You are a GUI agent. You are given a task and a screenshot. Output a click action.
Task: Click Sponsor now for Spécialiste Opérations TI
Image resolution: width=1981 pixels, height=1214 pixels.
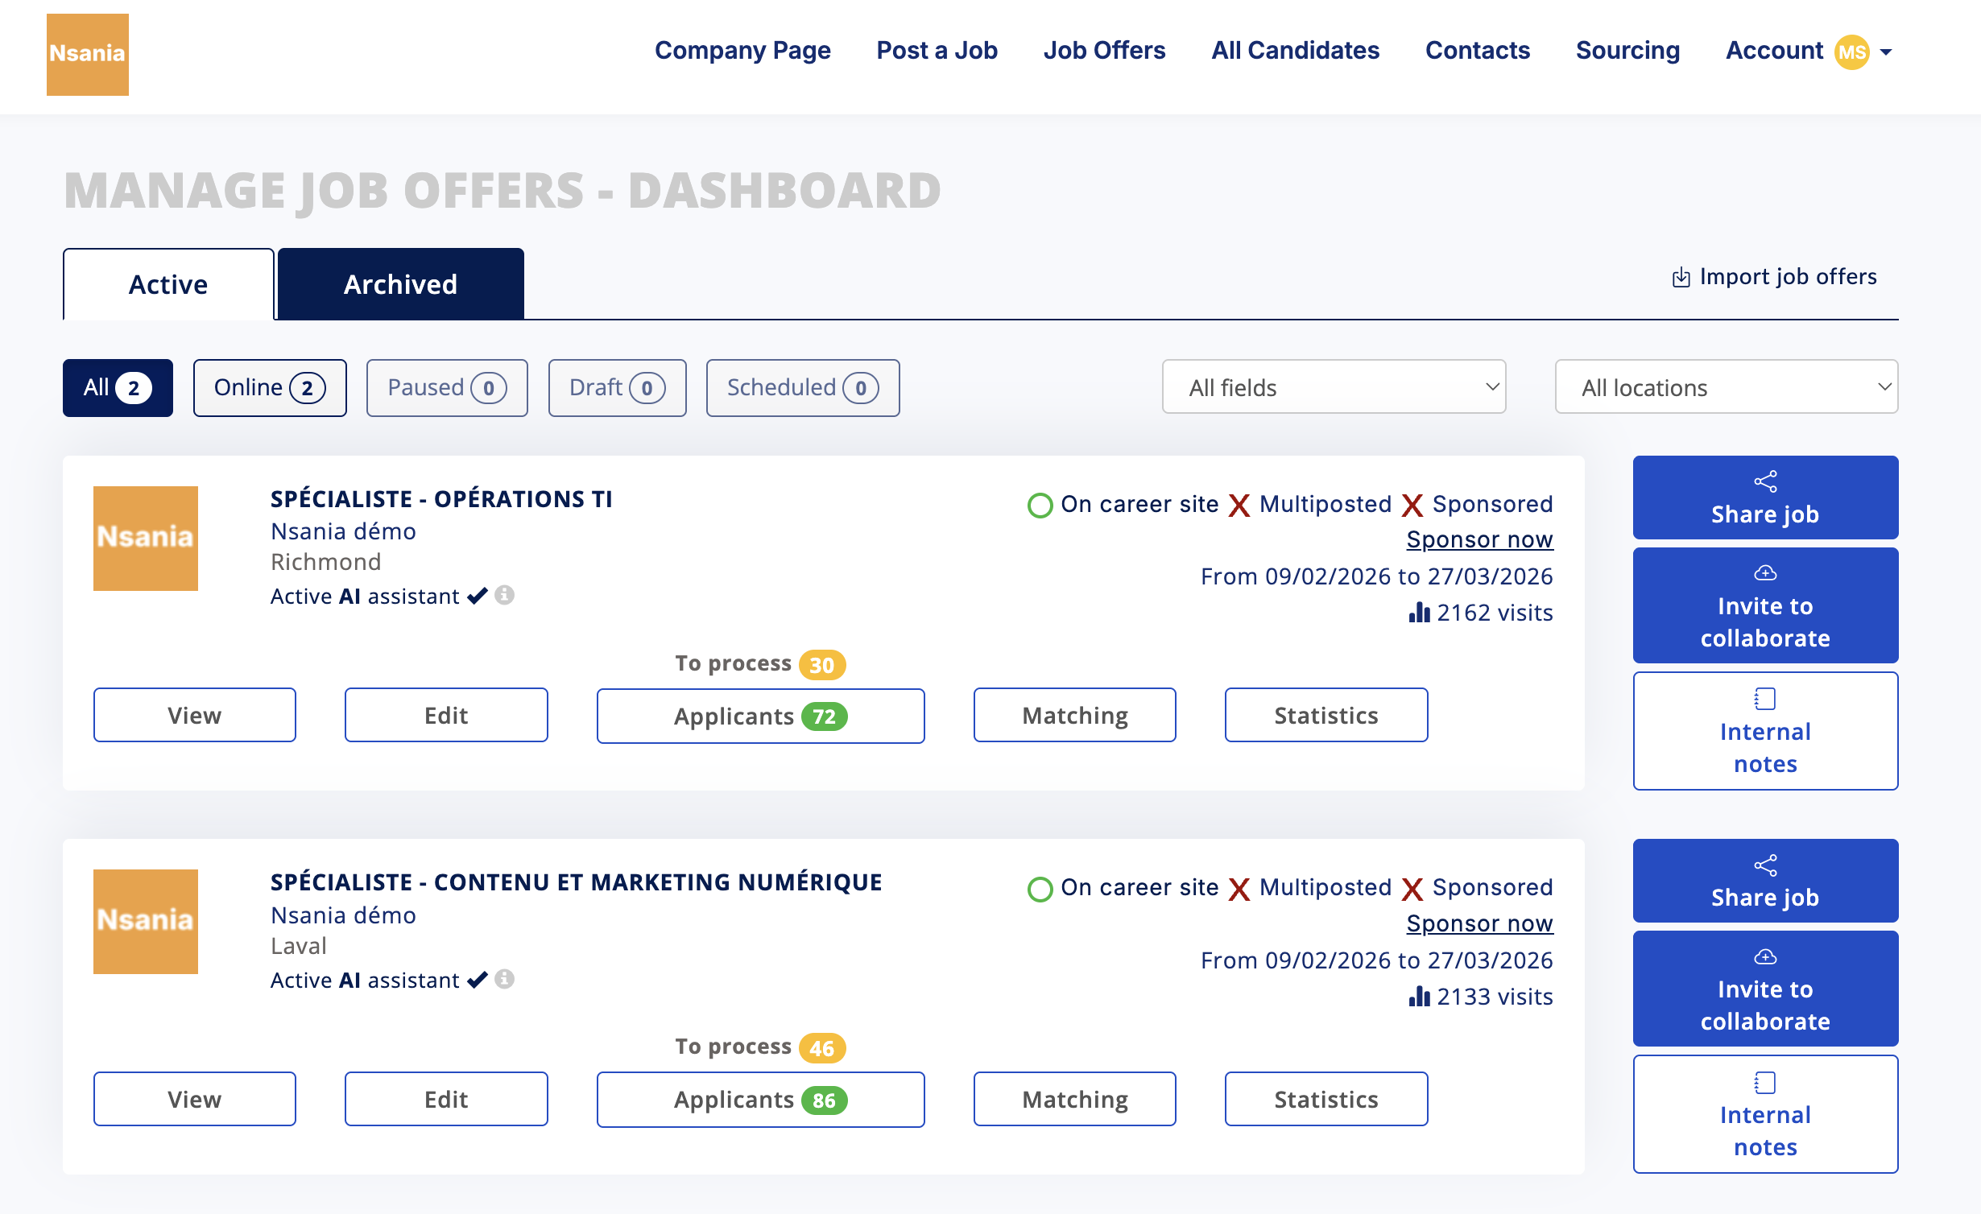[1479, 539]
